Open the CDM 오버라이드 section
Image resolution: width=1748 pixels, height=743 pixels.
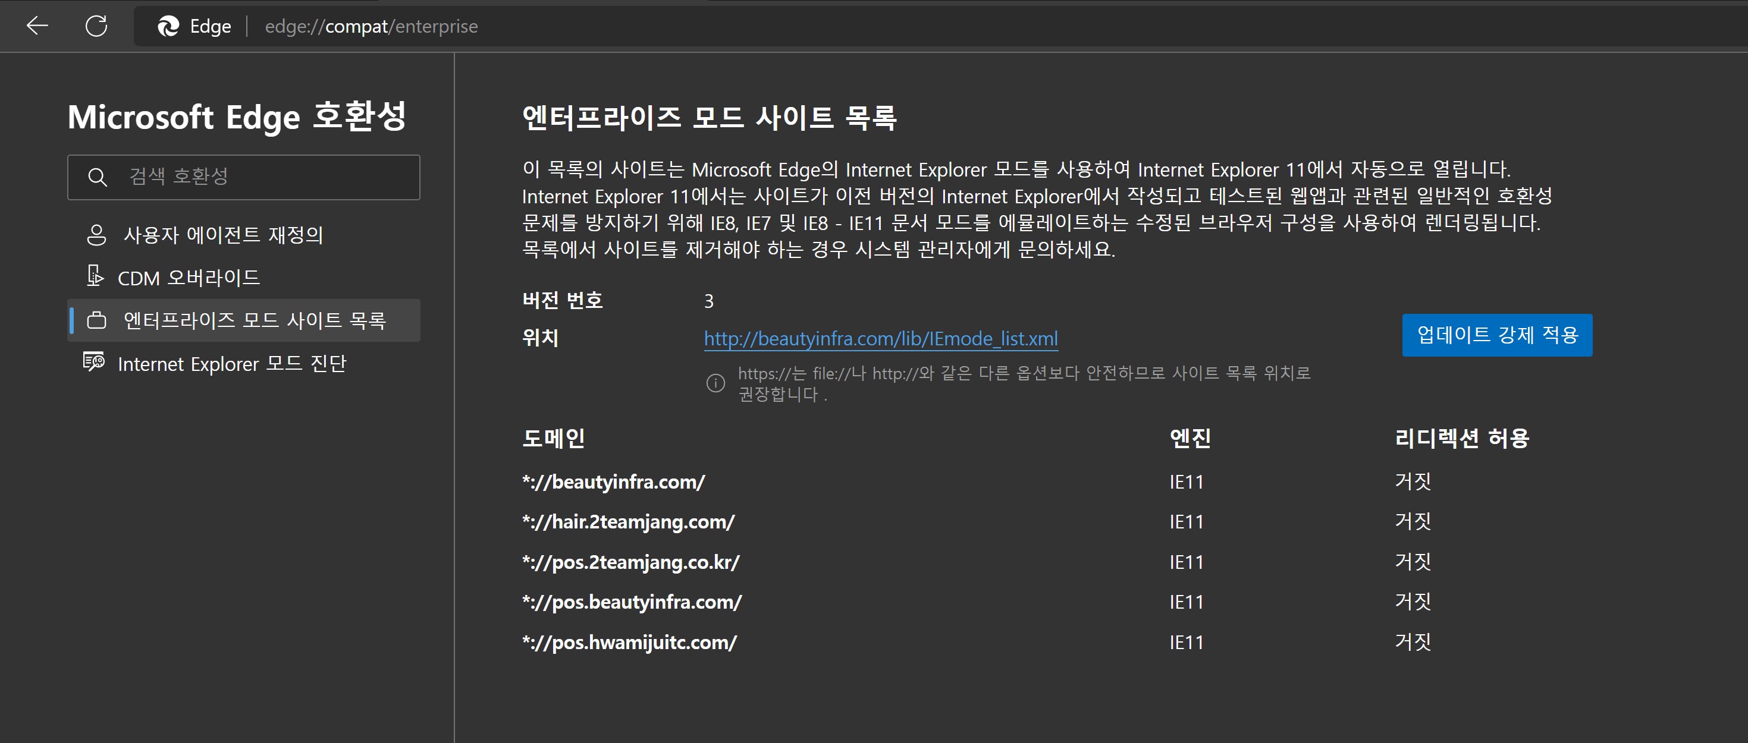244,277
